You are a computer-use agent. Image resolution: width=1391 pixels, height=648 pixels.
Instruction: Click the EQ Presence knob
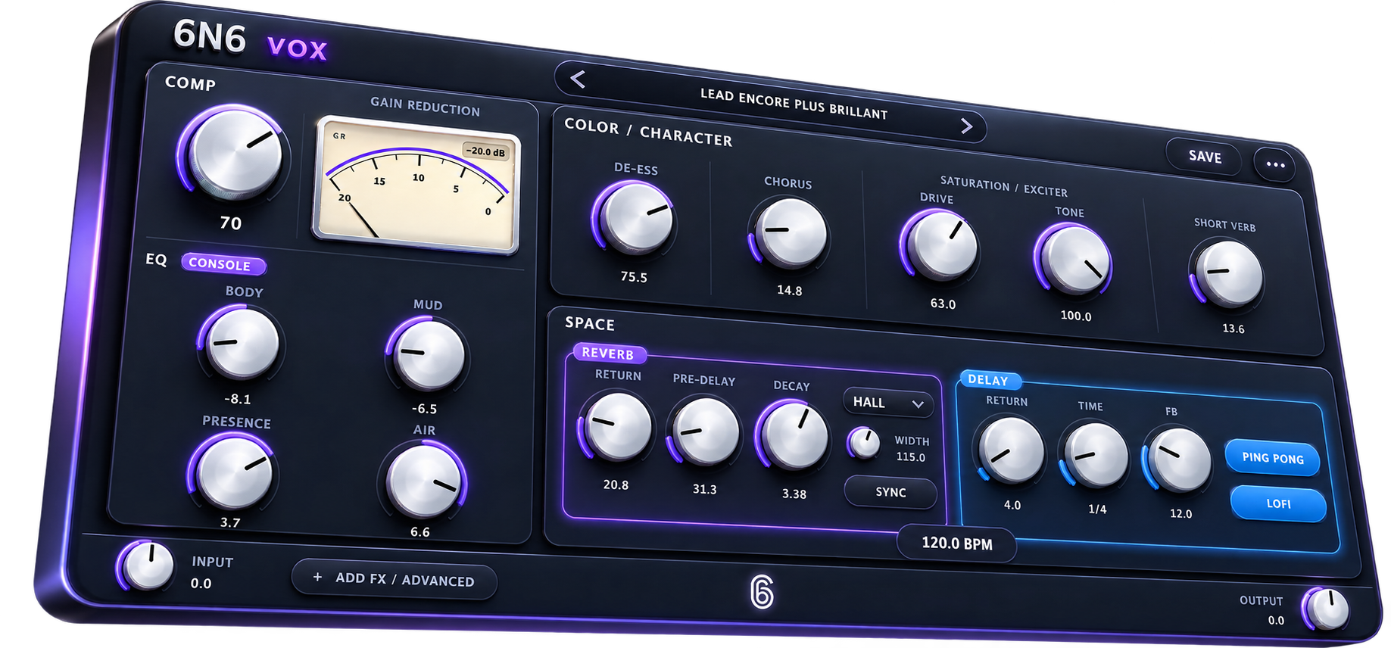click(x=234, y=472)
